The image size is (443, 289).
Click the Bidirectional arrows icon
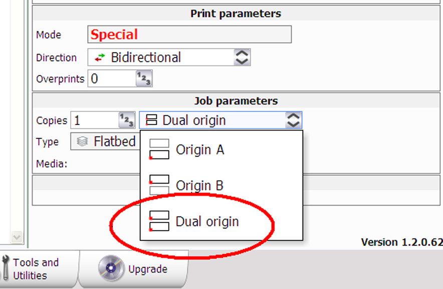tap(100, 57)
